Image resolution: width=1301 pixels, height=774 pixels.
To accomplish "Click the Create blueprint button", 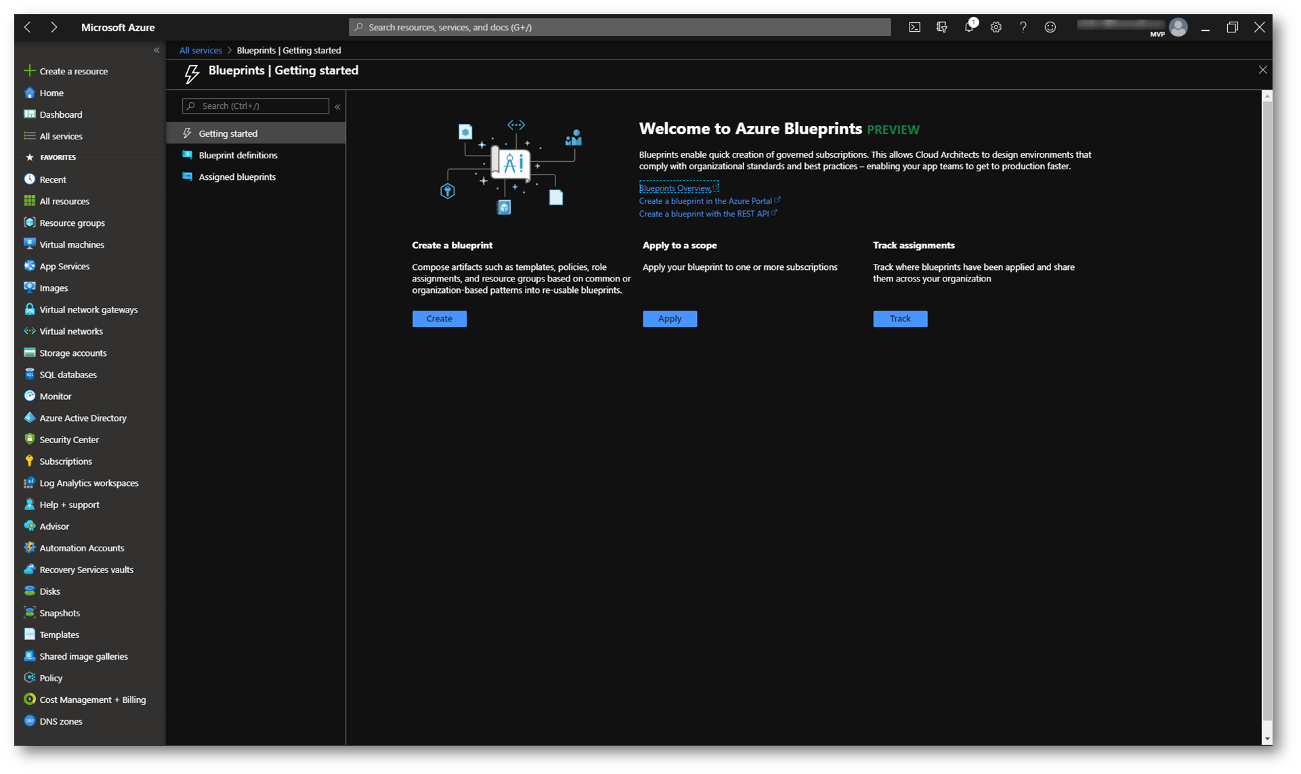I will click(x=440, y=319).
